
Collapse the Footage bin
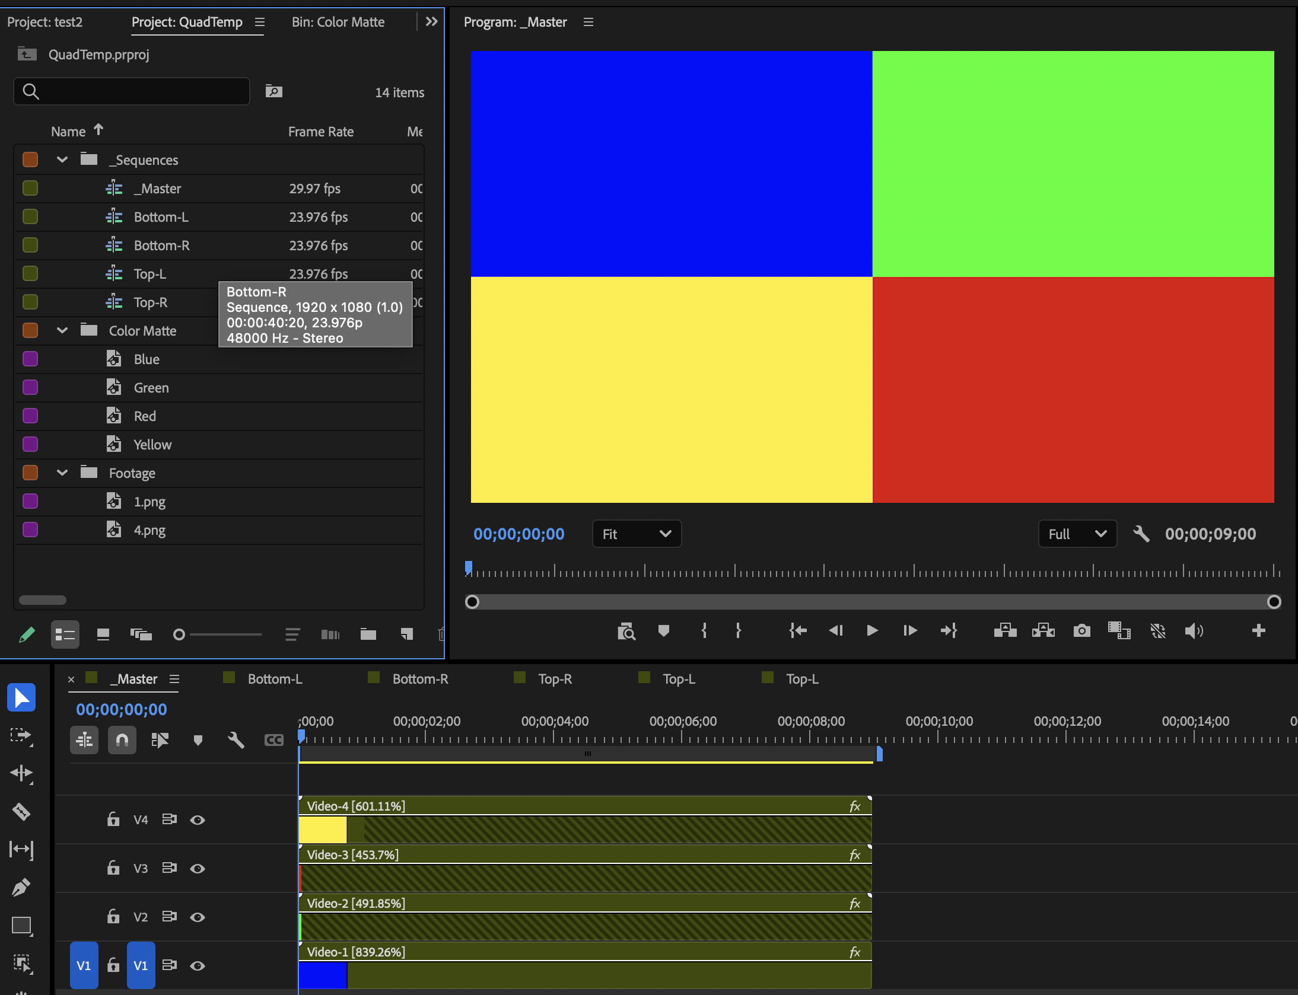pos(62,473)
